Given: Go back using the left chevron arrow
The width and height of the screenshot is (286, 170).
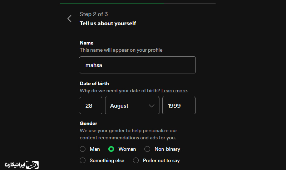Looking at the screenshot, I should pos(69,19).
